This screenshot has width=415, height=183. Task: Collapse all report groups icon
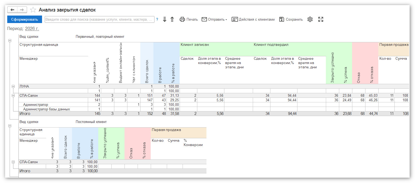(172, 19)
